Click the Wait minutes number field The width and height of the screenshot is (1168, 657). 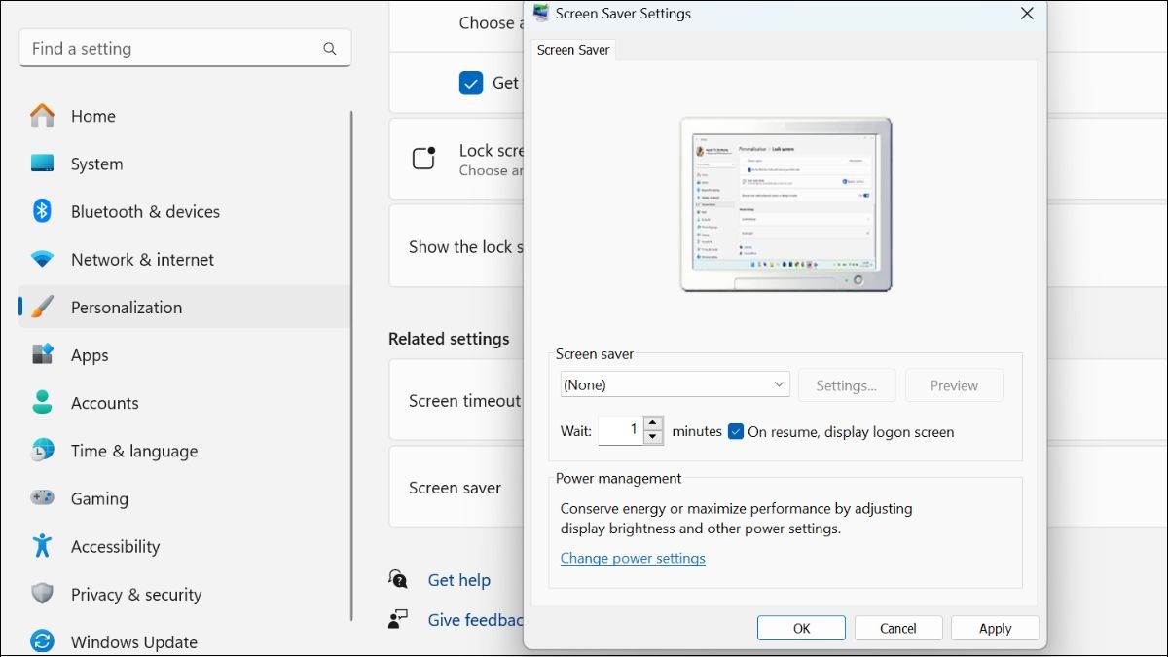coord(621,431)
